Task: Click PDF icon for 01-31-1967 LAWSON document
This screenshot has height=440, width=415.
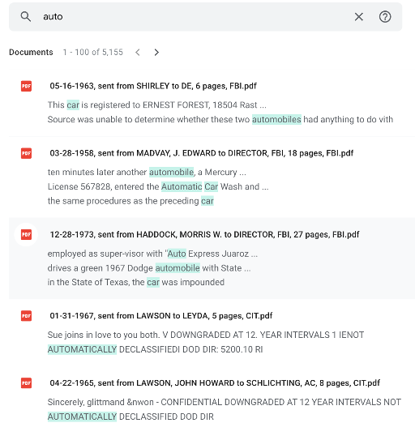Action: [26, 316]
